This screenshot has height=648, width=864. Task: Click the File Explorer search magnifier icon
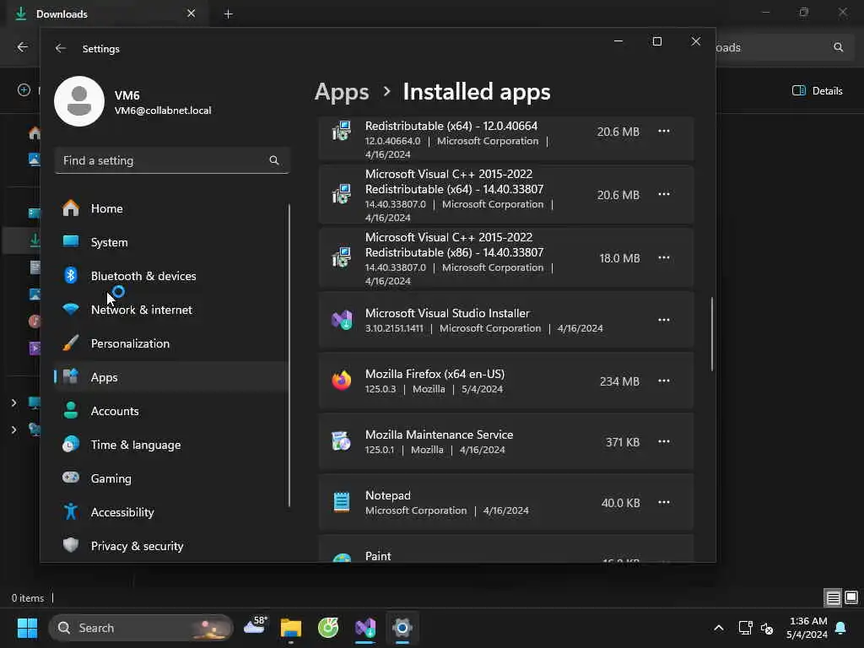[838, 47]
